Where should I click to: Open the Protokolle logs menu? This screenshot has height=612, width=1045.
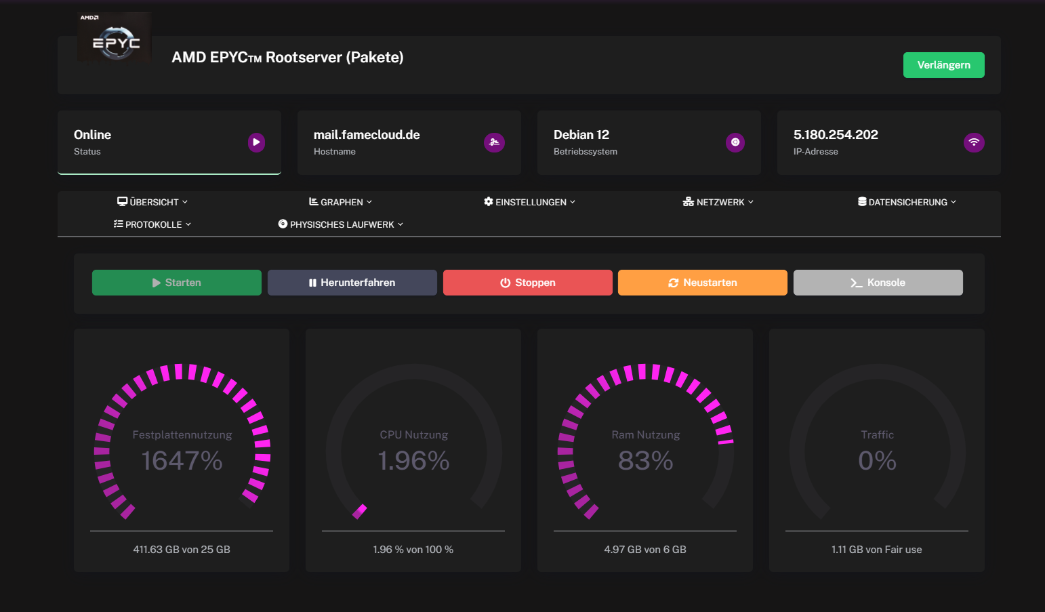pyautogui.click(x=152, y=224)
